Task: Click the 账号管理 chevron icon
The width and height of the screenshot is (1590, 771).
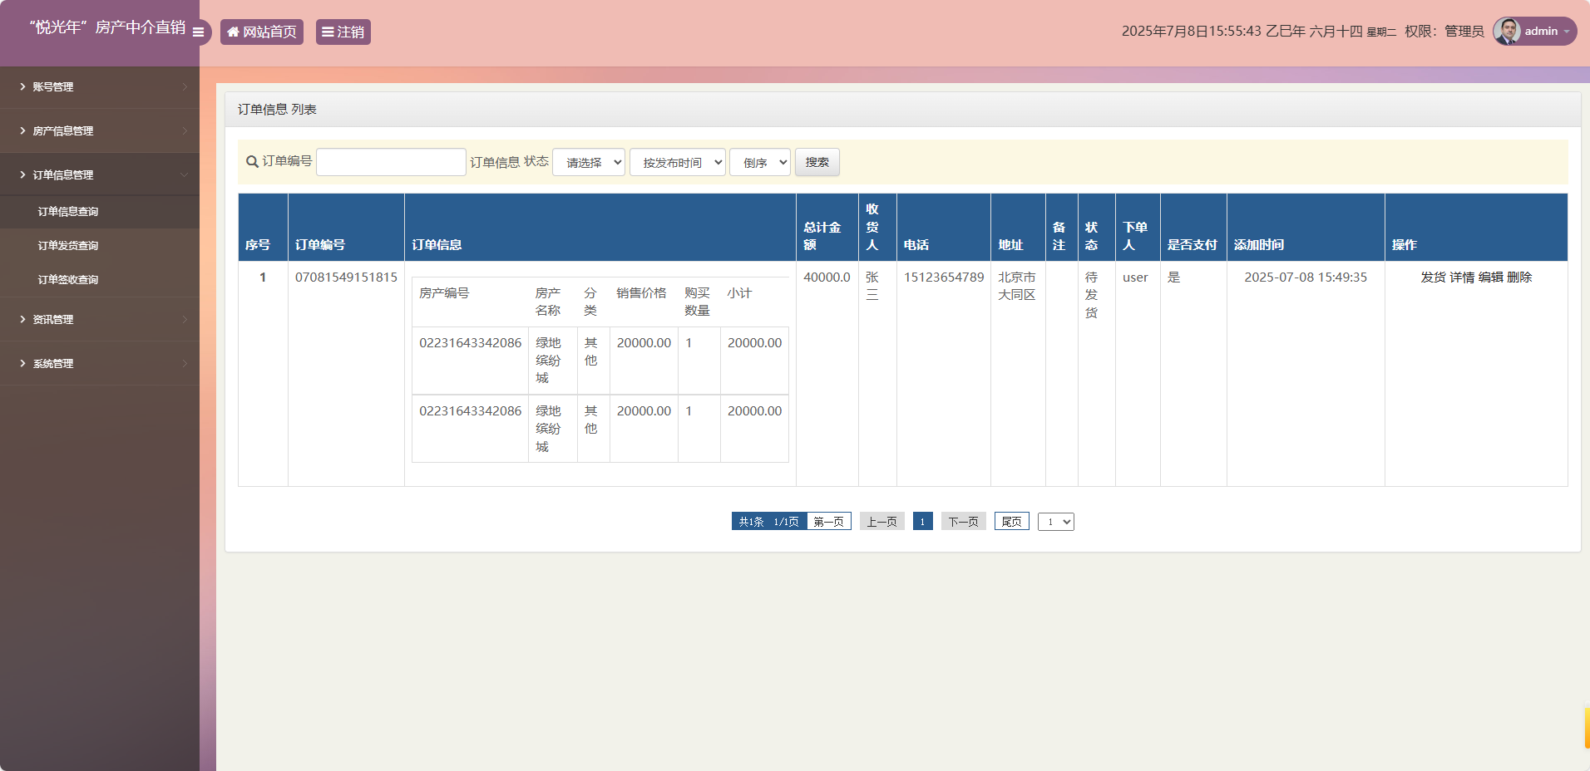Action: click(x=184, y=87)
